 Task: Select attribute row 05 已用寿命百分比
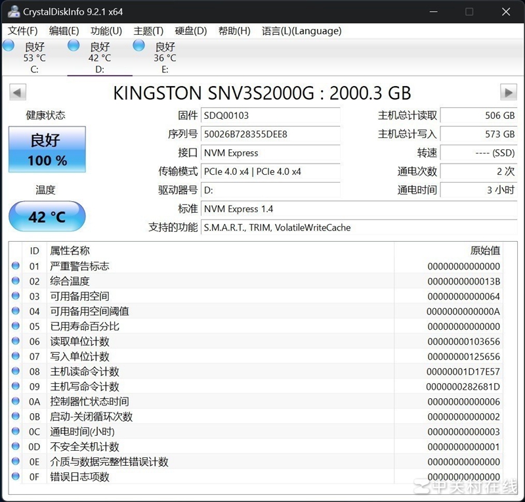pos(256,327)
